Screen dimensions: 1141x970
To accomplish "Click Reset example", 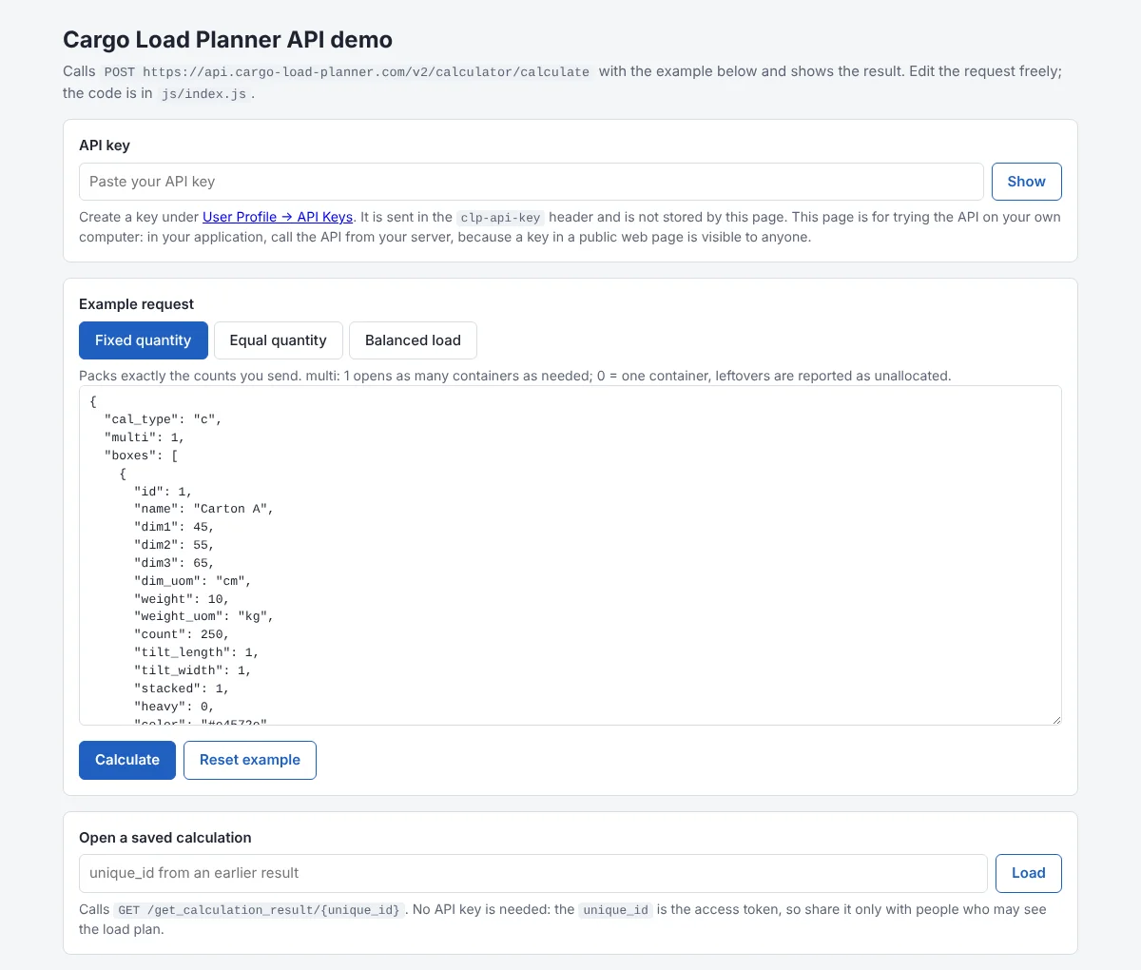I will tap(249, 760).
